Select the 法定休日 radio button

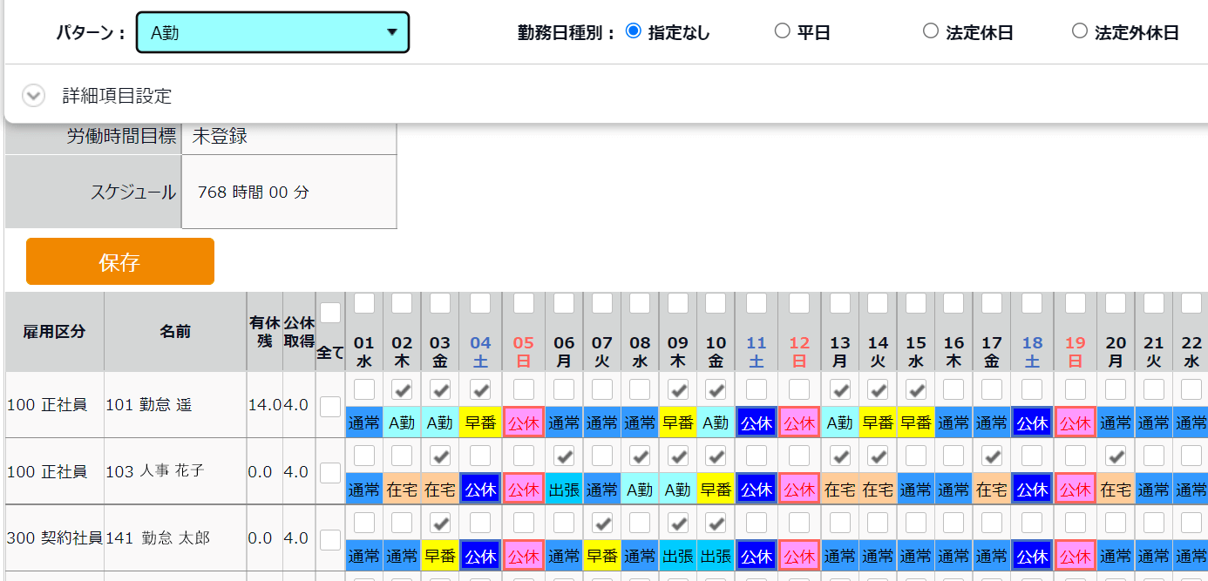(x=931, y=31)
